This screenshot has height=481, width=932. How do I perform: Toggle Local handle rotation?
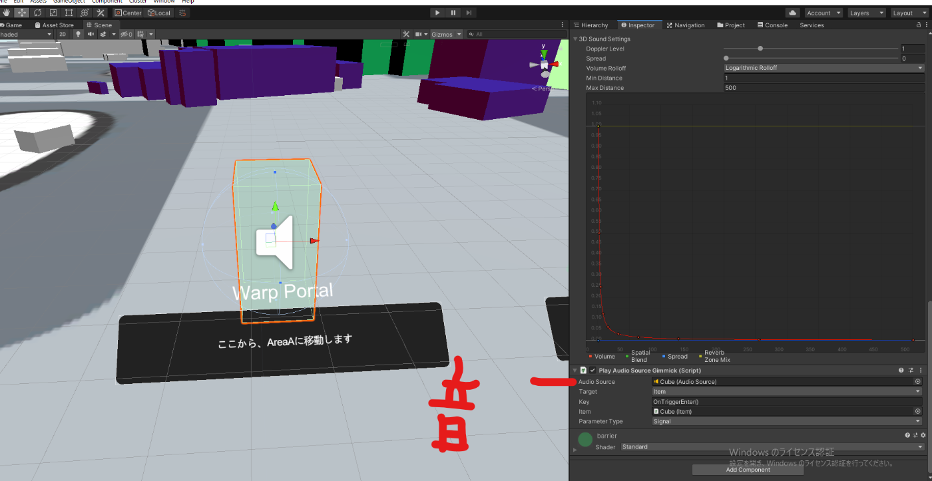point(159,13)
